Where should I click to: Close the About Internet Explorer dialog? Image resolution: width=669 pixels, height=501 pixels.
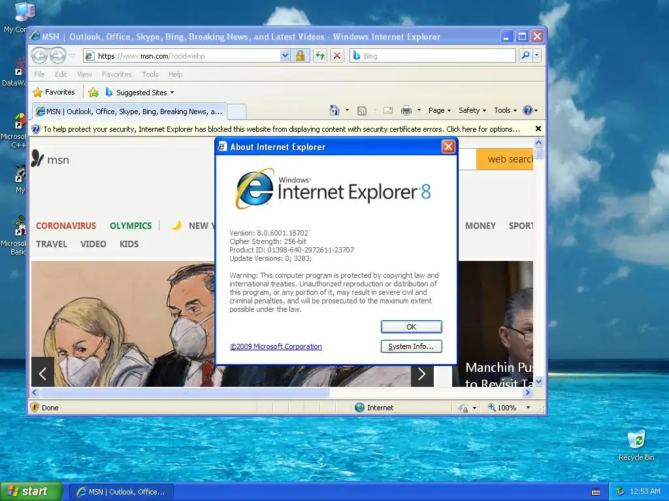[448, 147]
